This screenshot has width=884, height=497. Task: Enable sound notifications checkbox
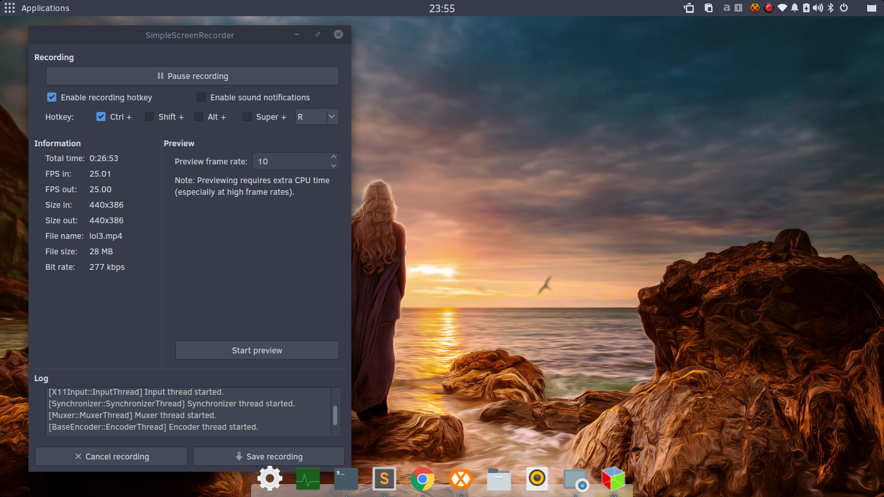point(201,97)
